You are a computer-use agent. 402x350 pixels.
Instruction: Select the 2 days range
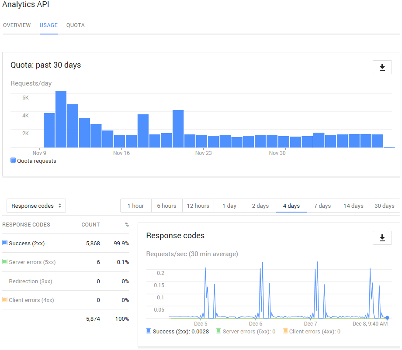click(260, 206)
